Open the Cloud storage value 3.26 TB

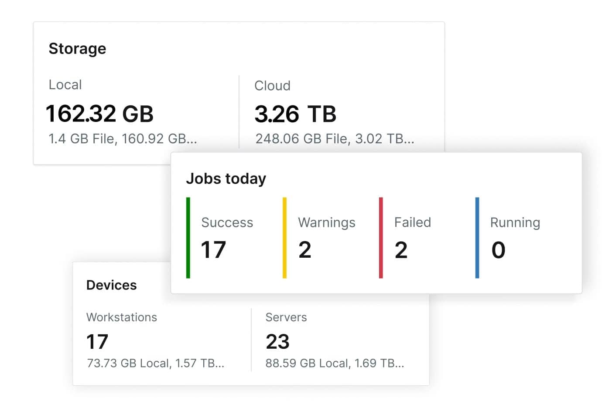pos(295,114)
